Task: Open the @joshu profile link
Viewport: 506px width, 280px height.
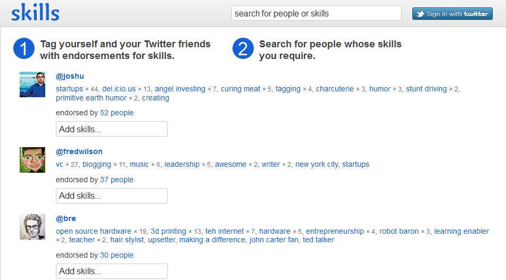Action: [x=70, y=76]
